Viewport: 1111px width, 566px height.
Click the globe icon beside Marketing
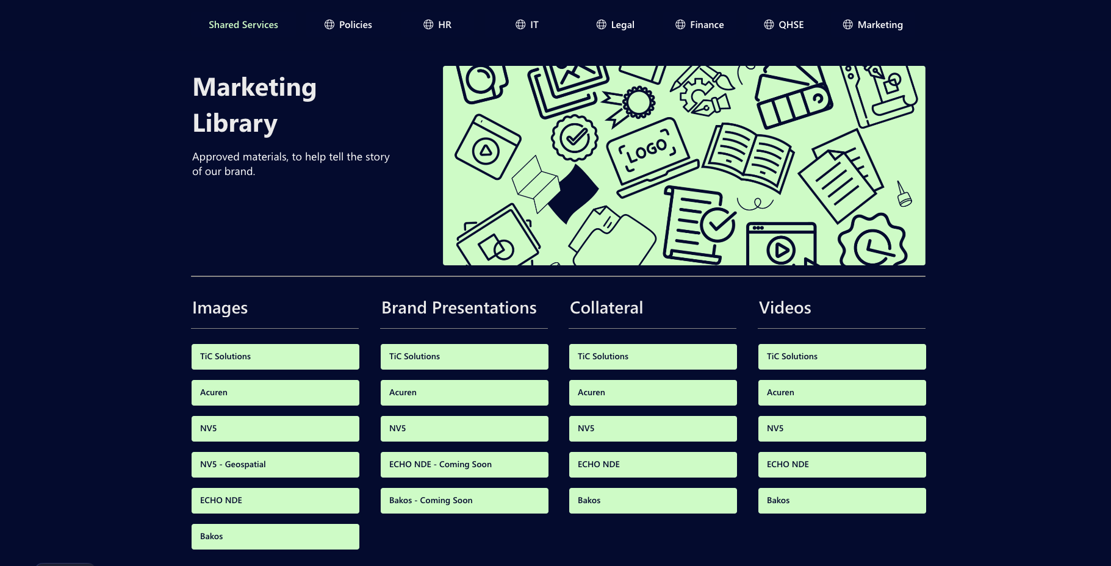tap(848, 24)
